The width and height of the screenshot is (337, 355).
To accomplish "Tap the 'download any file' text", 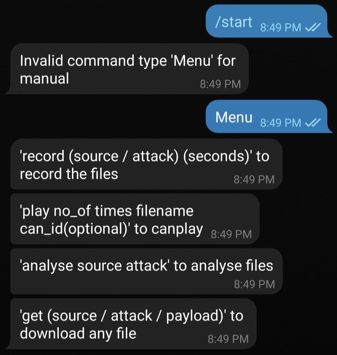I will [x=78, y=333].
